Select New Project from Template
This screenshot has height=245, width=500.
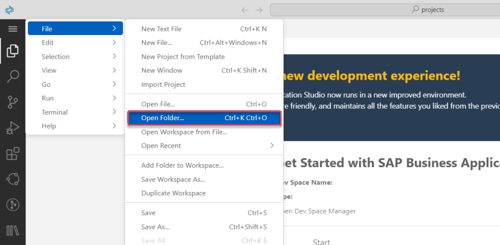204,56
